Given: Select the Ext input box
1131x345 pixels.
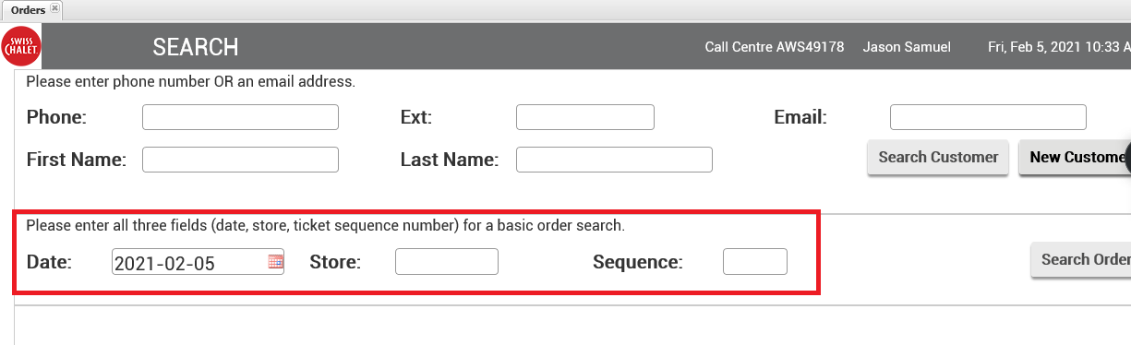Looking at the screenshot, I should tap(585, 117).
